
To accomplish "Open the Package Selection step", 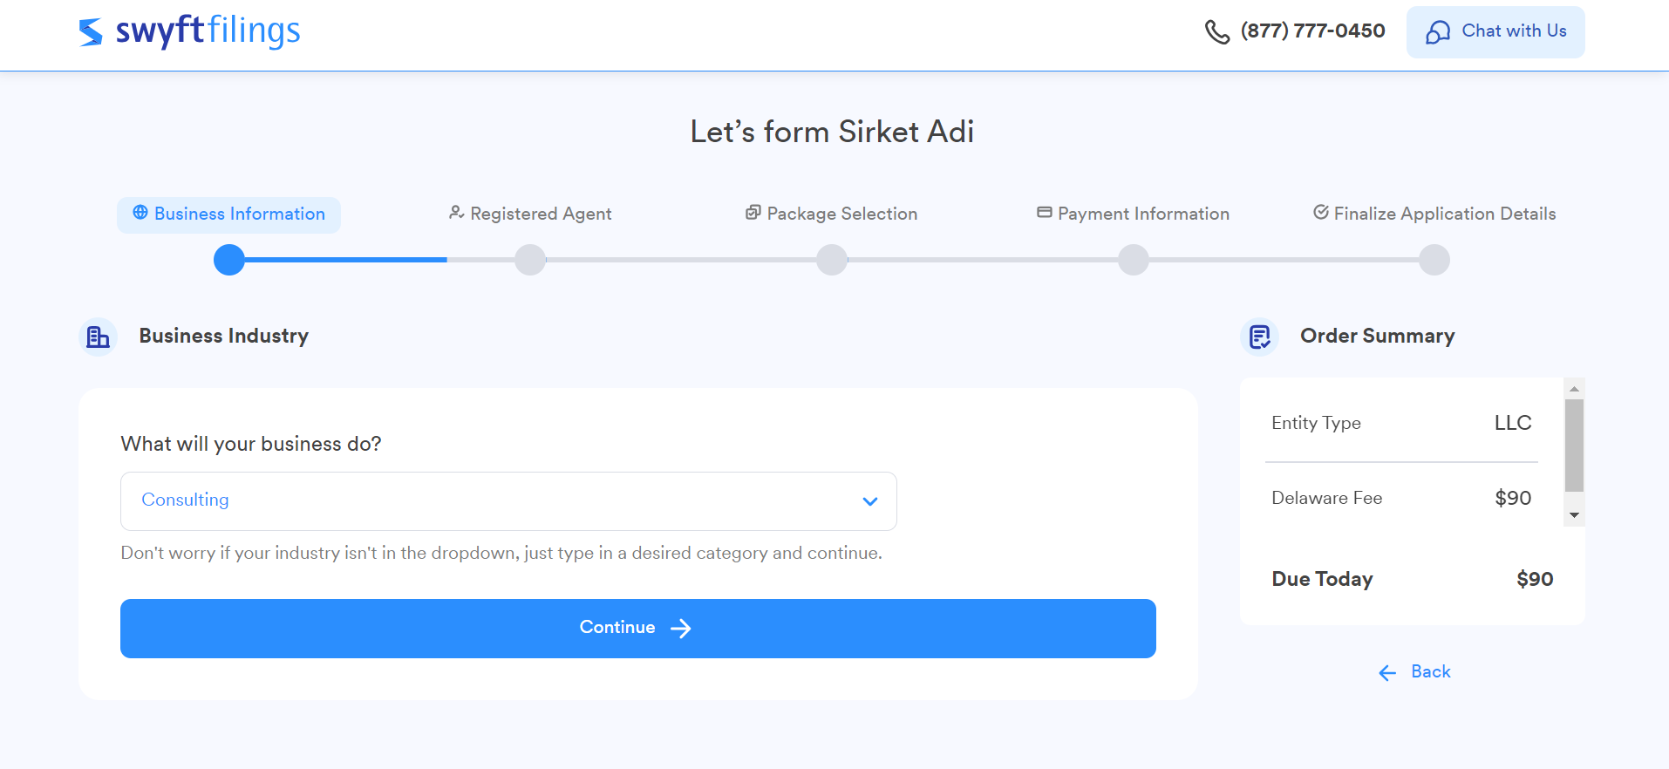I will [832, 214].
